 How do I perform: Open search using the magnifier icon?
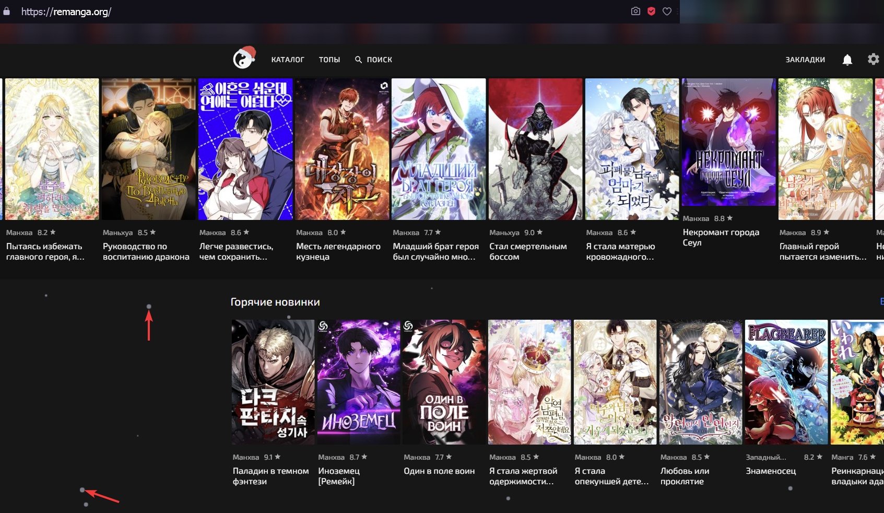click(359, 59)
